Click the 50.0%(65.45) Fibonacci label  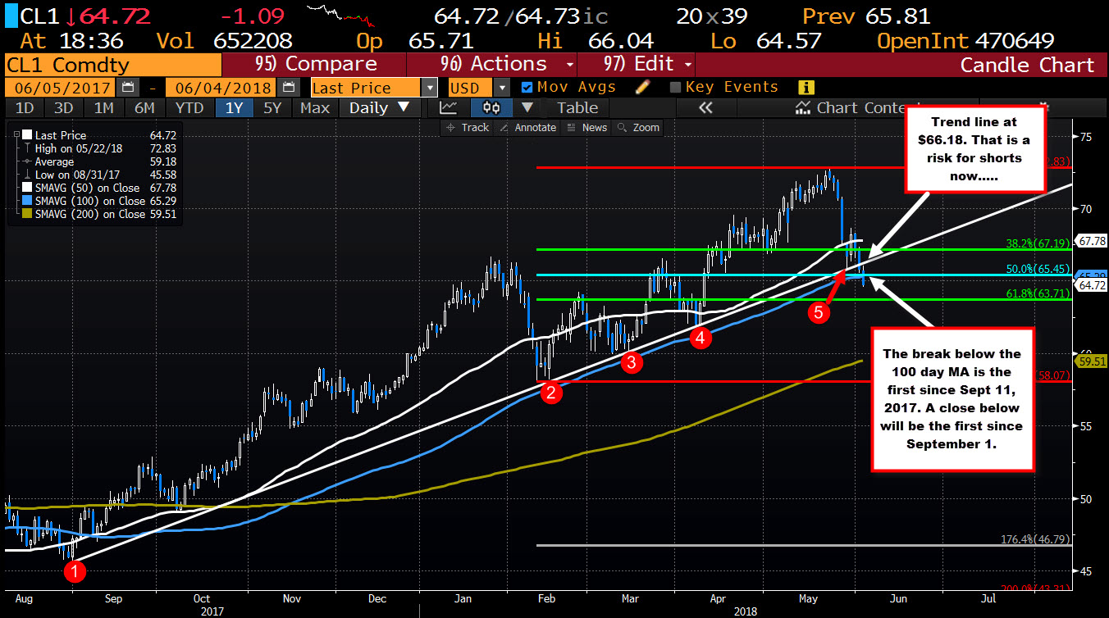pos(1038,268)
